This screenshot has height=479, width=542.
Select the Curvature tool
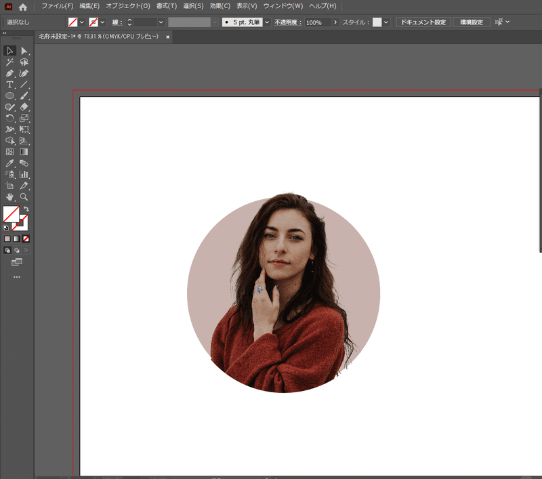pyautogui.click(x=24, y=73)
